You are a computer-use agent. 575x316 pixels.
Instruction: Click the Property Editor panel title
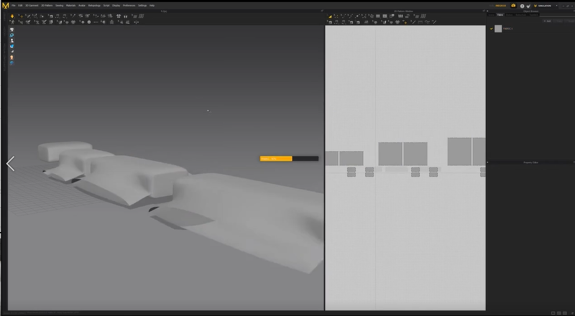pyautogui.click(x=531, y=162)
